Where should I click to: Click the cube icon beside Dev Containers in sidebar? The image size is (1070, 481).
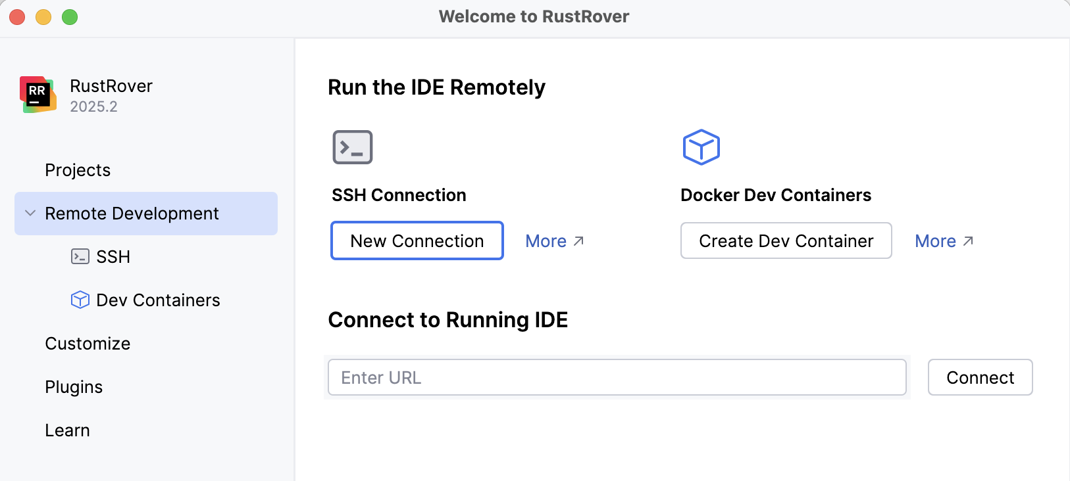80,300
